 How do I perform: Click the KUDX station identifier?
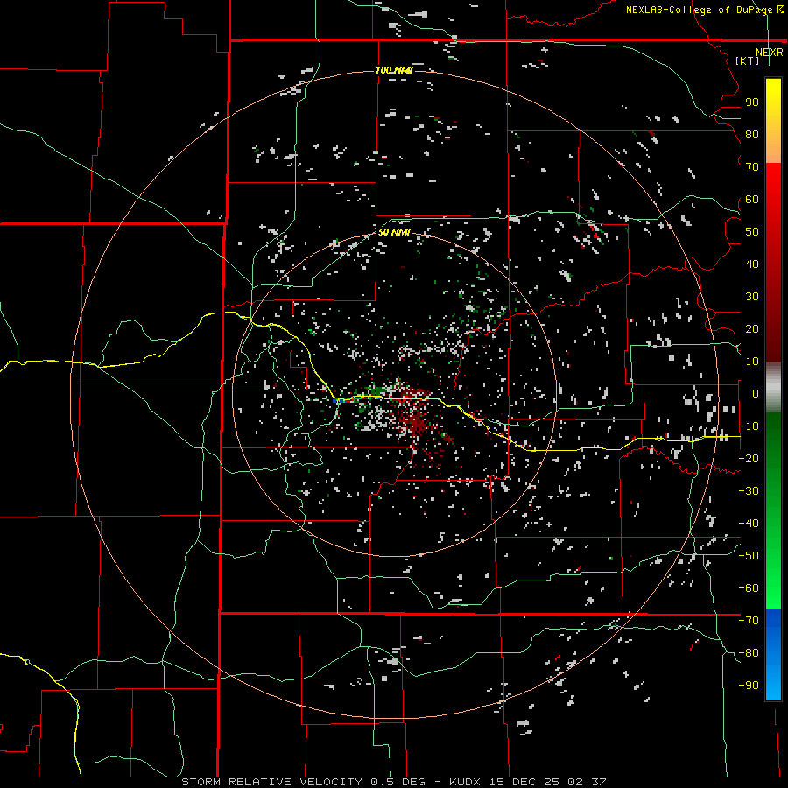pyautogui.click(x=465, y=782)
